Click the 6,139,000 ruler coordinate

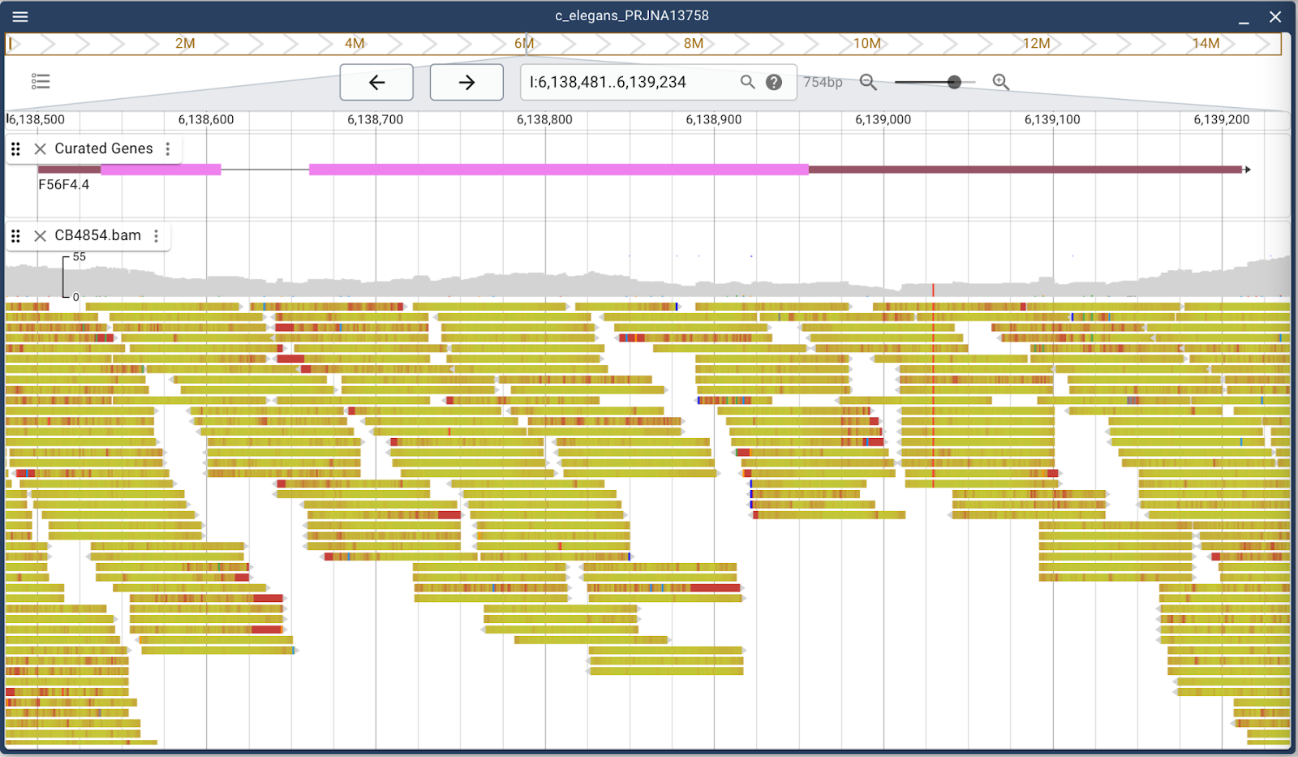883,119
